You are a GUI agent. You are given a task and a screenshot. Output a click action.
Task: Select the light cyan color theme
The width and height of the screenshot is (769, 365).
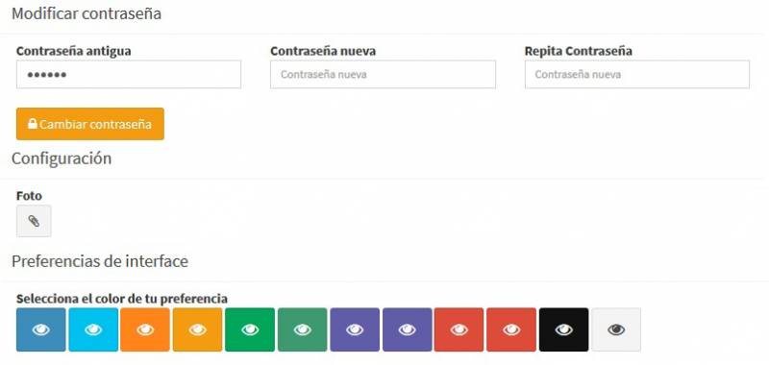(93, 329)
